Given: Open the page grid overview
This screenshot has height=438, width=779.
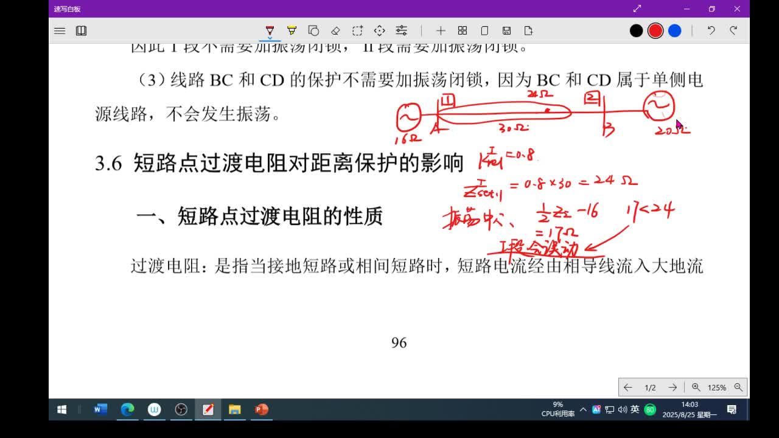Looking at the screenshot, I should (x=463, y=30).
